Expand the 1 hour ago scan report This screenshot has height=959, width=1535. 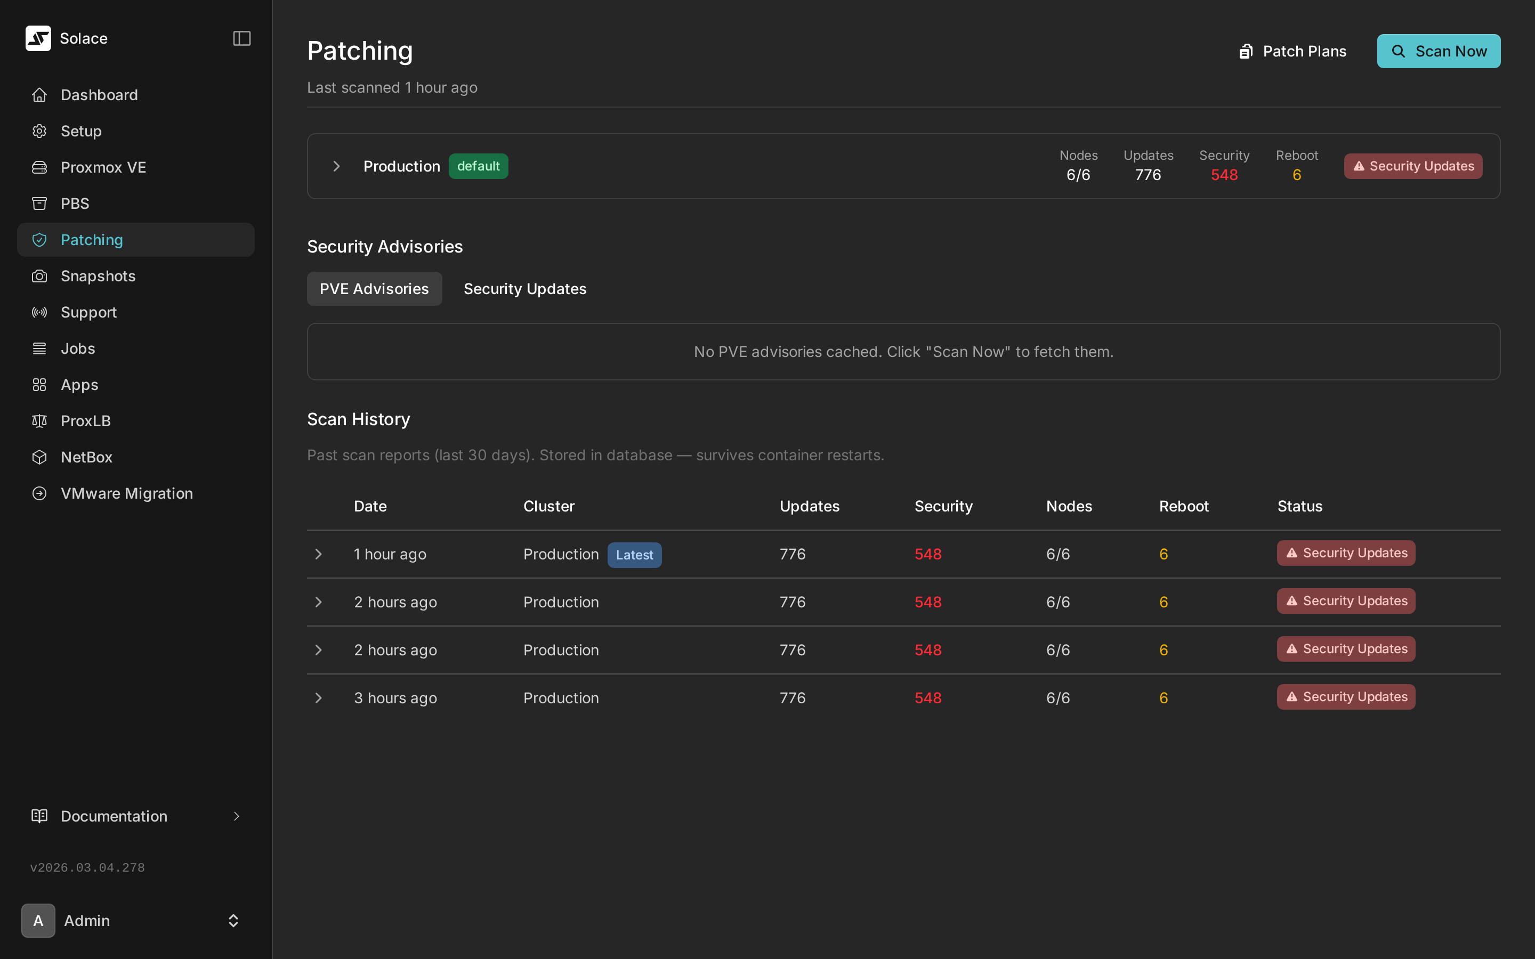pos(318,554)
